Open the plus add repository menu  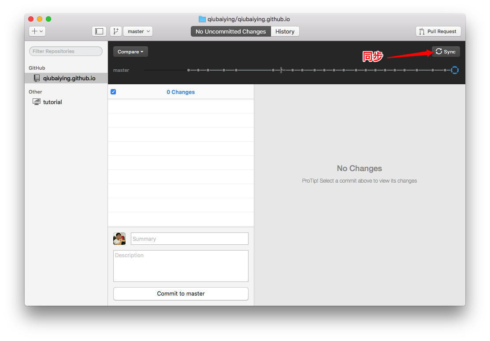coord(37,31)
